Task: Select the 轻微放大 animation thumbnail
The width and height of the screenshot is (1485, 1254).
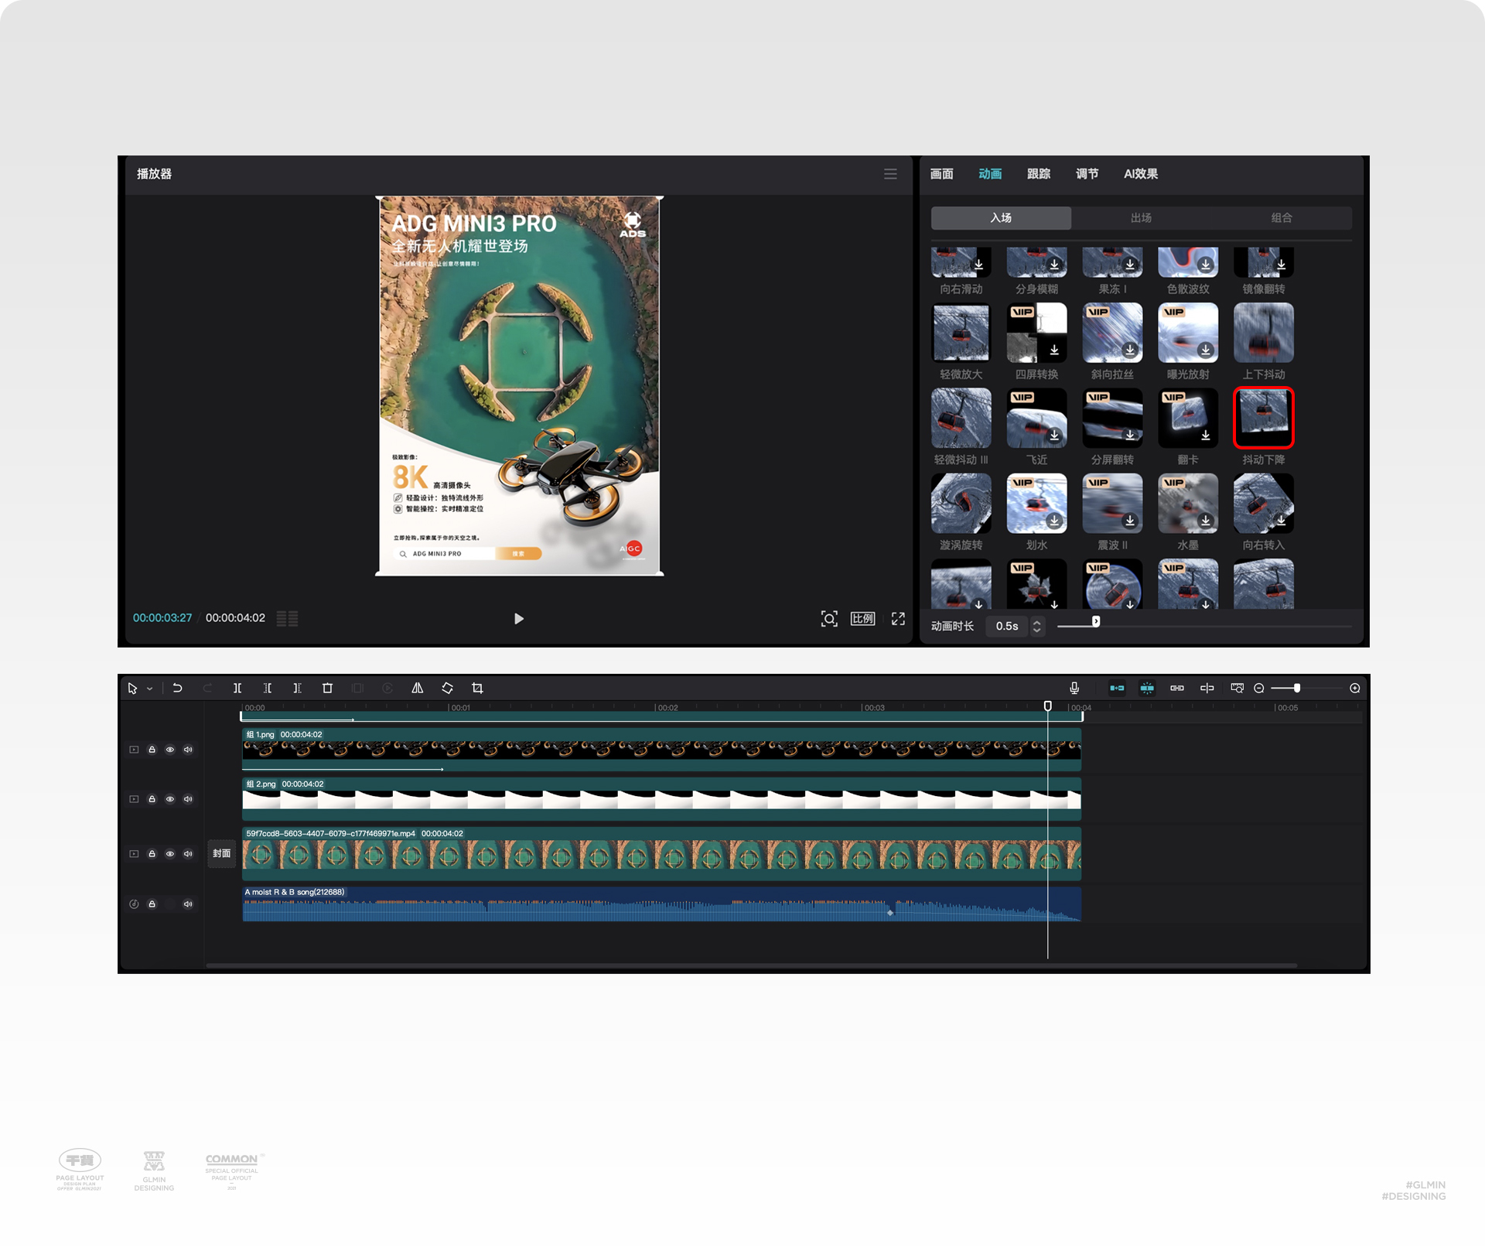Action: 961,333
